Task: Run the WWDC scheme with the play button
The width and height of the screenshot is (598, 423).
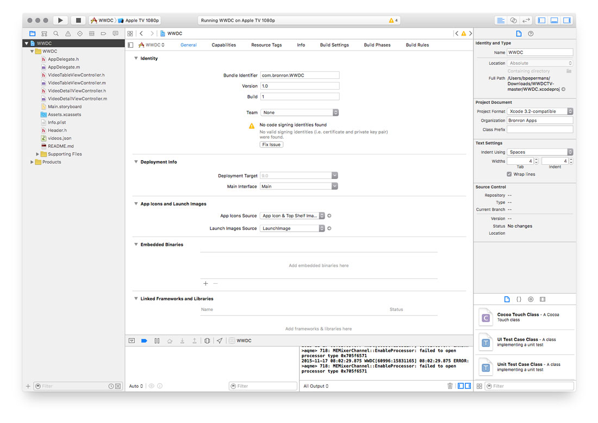Action: coord(60,20)
